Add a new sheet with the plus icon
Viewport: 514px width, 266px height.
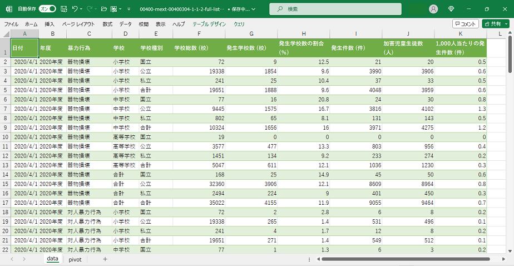pos(105,259)
